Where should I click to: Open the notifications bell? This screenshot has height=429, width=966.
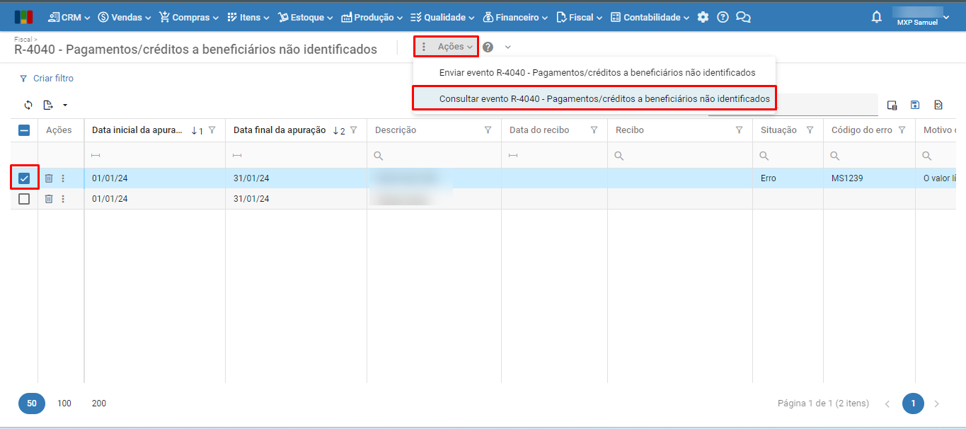tap(877, 17)
